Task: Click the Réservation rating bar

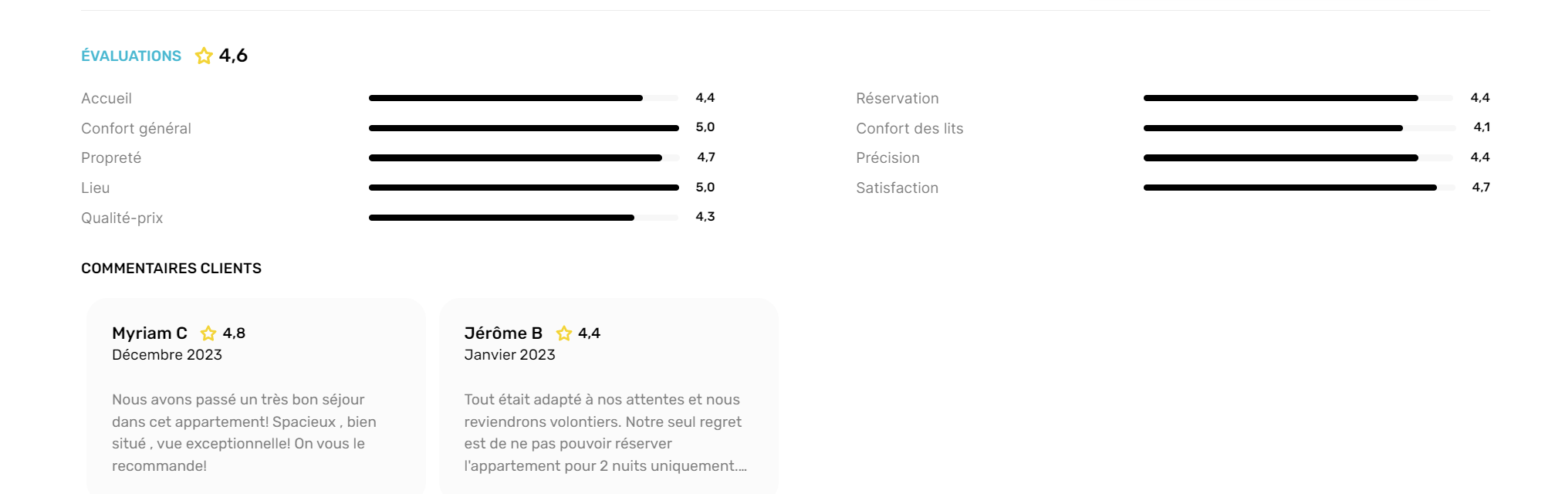Action: 1298,98
